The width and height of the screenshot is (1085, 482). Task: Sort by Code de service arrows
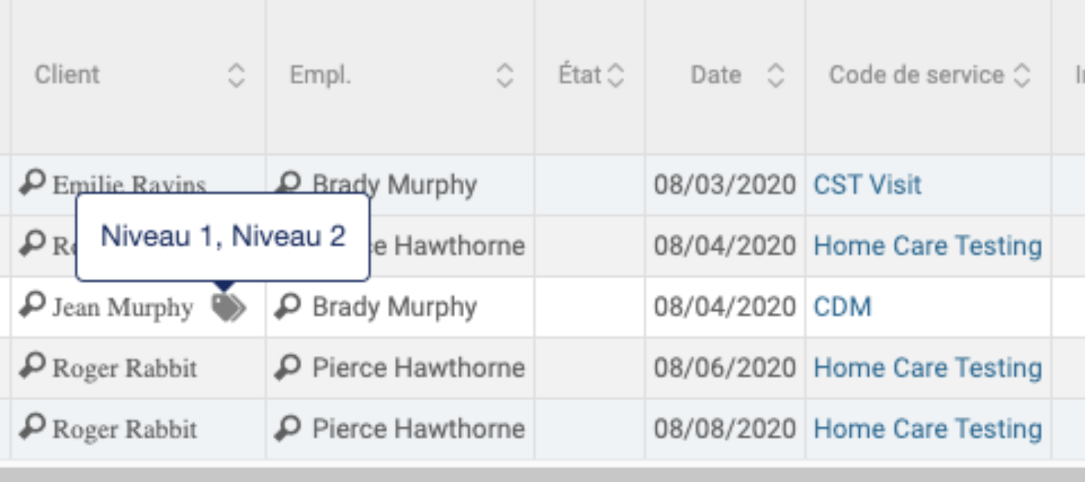[1022, 76]
